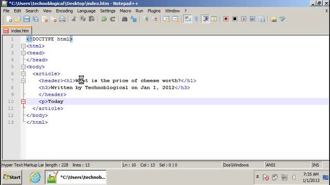The image size is (330, 185).
Task: Open the File menu
Action: (x=6, y=11)
